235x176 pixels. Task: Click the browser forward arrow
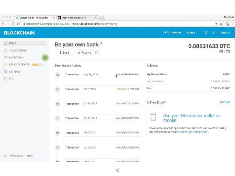click(x=8, y=24)
